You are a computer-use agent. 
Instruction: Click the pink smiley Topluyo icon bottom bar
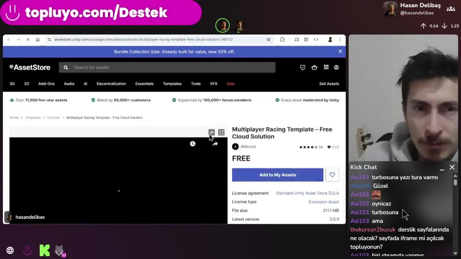point(27,250)
